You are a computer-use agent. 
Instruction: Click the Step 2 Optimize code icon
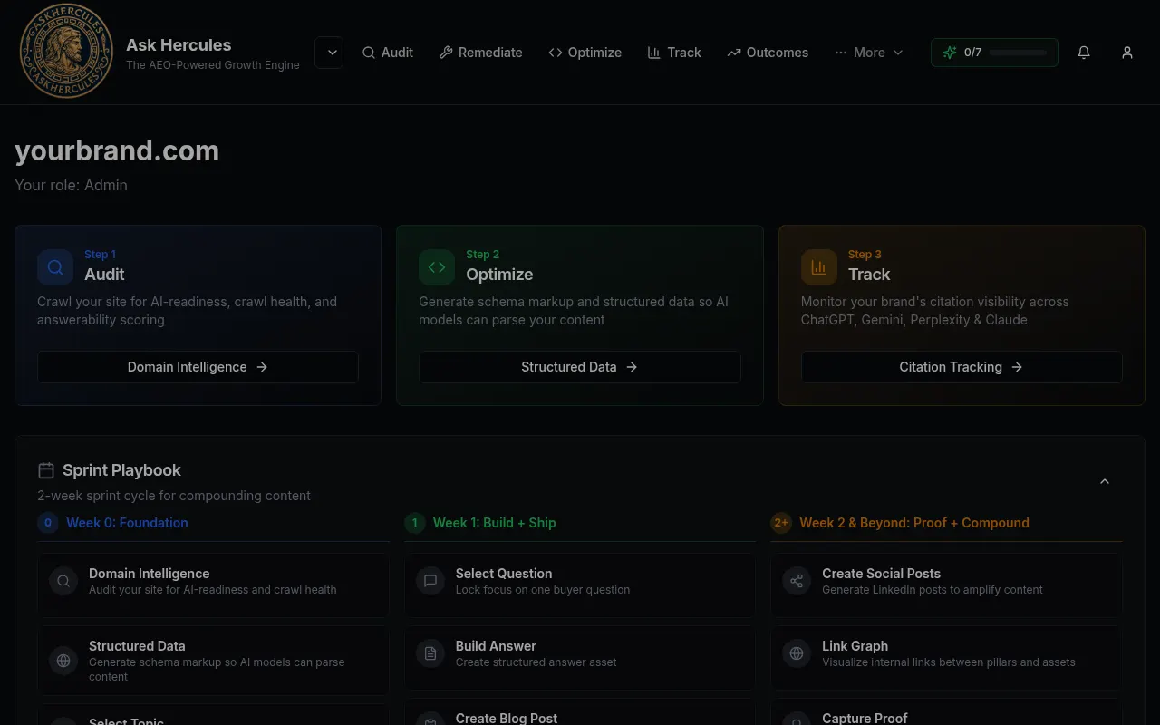437,267
